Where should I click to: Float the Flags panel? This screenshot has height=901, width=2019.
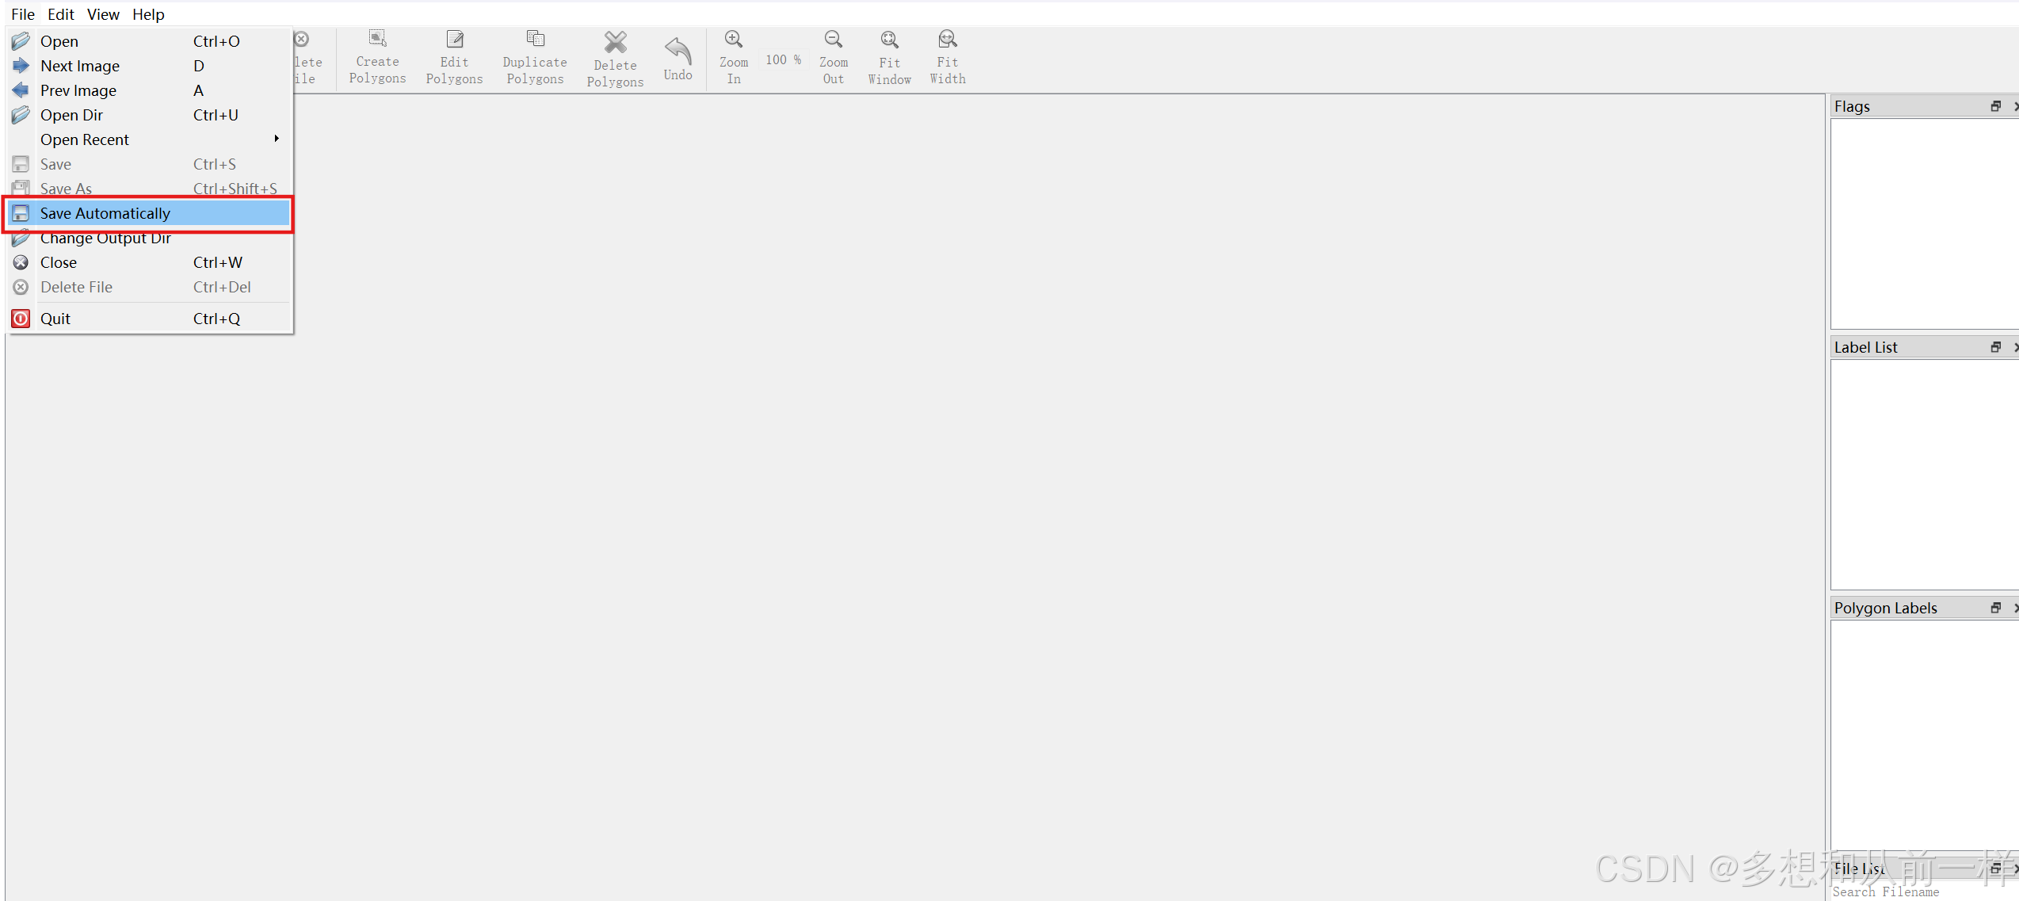pyautogui.click(x=1995, y=106)
